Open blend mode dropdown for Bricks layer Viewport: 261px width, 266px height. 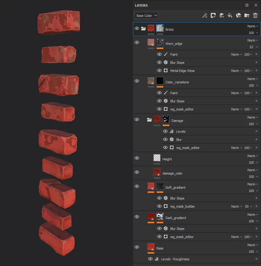tap(253, 26)
